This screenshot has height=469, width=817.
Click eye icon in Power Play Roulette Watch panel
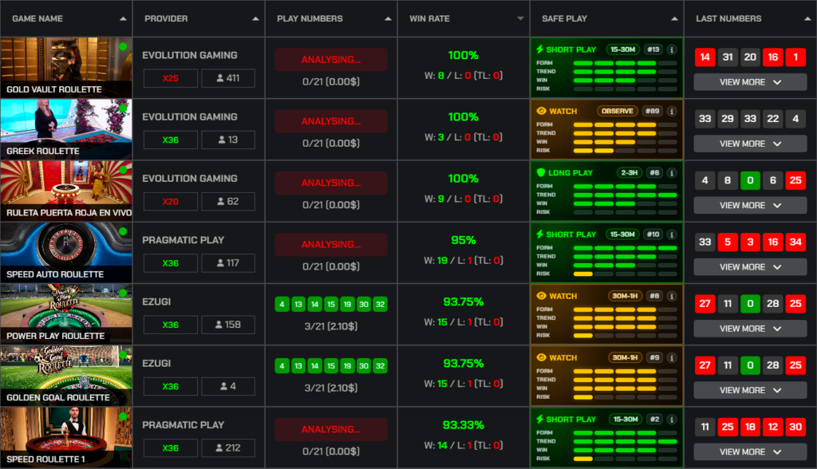[x=542, y=296]
